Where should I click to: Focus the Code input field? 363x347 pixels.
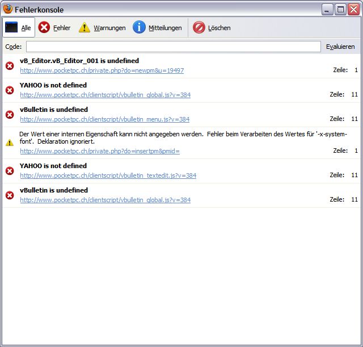click(x=174, y=47)
